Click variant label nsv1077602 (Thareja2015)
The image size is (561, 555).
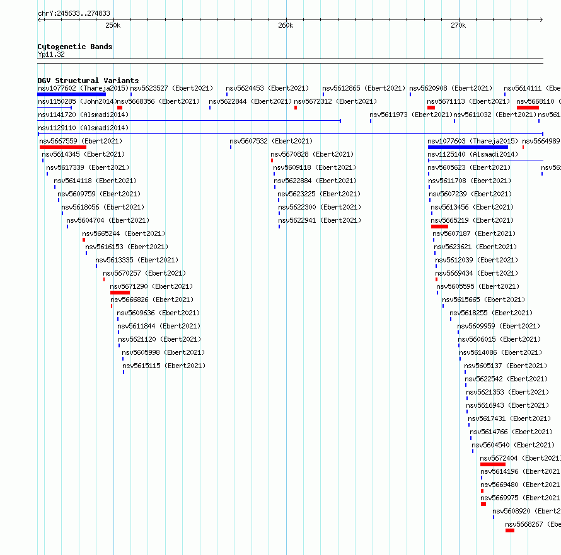(x=83, y=88)
